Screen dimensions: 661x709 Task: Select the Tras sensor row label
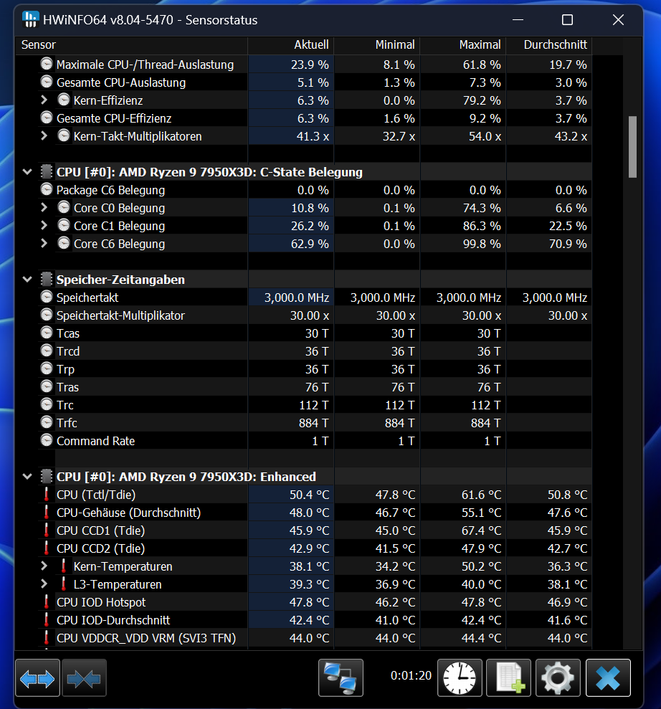click(x=68, y=387)
